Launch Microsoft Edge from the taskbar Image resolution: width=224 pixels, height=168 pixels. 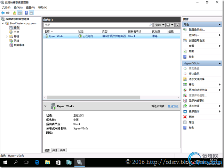tap(37, 162)
